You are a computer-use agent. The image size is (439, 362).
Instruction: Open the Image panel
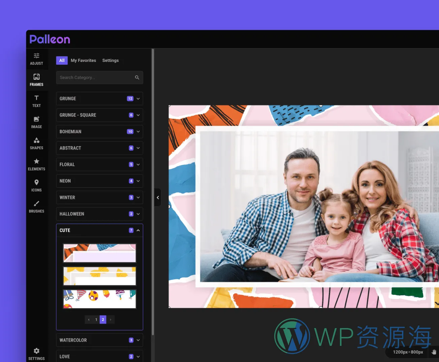(x=36, y=122)
